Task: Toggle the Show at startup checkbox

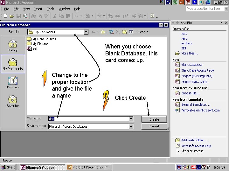Action: 178,151
